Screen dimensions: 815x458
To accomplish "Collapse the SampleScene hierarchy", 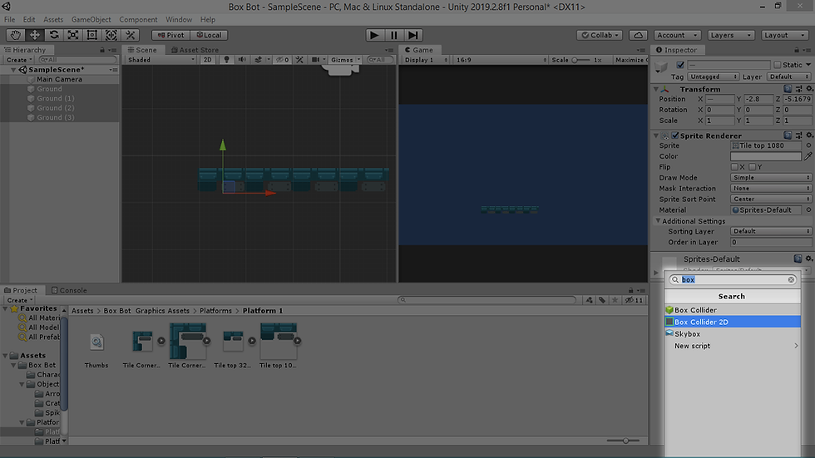I will tap(13, 70).
